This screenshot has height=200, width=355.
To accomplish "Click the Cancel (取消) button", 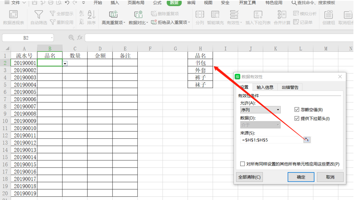I will (x=330, y=177).
